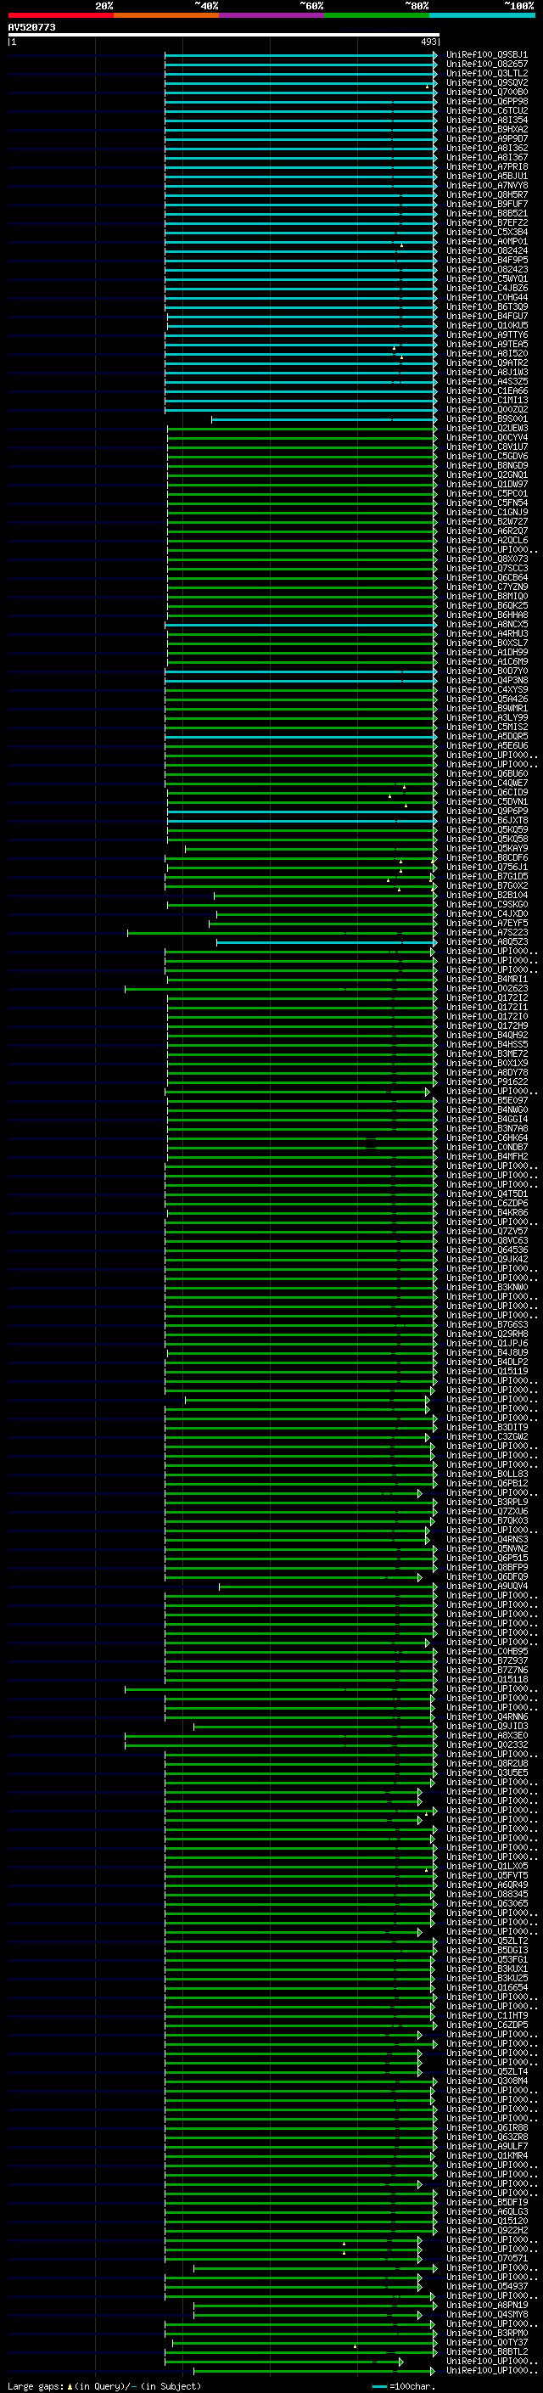Select the UniRef100_C3ZGW2 label
This screenshot has height=2393, width=543.
coord(487,1437)
